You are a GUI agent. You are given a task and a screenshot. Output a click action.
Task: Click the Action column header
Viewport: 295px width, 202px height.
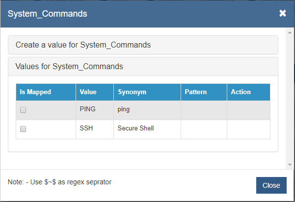pos(241,92)
